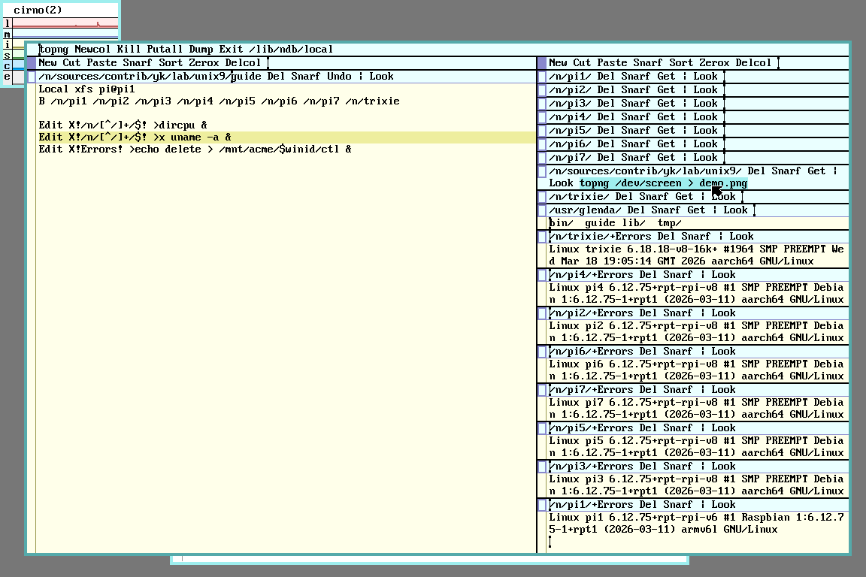Click Get in the /n/pi6/ window tag

(666, 144)
